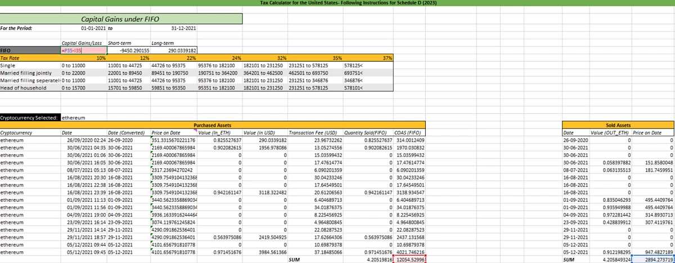Screen dimensions: 675x263
Task: Click the '89451 to 190750' bracket cell
Action: point(173,73)
